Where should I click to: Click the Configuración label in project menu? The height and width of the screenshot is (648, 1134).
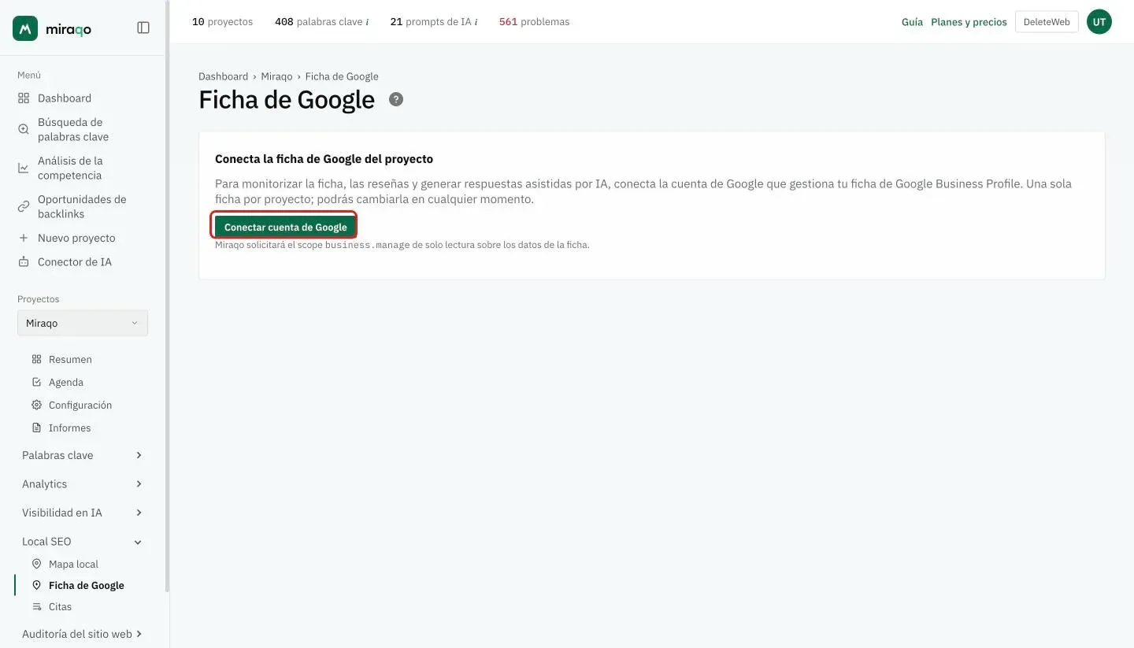(x=80, y=405)
